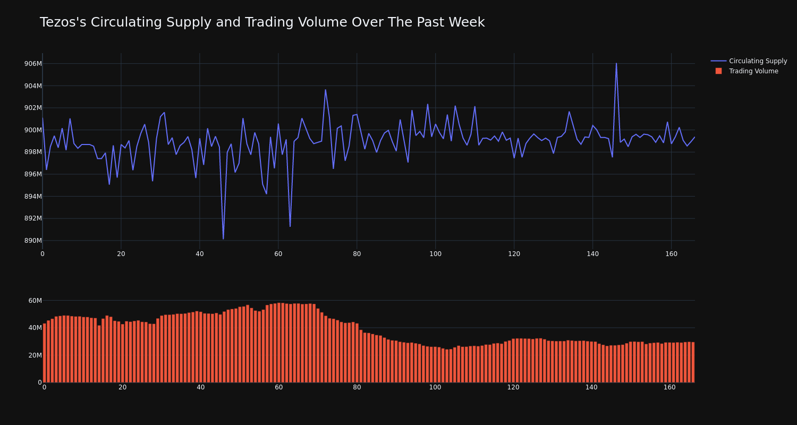Click the orange Trading Volume legend square
This screenshot has height=425, width=797.
tap(718, 71)
